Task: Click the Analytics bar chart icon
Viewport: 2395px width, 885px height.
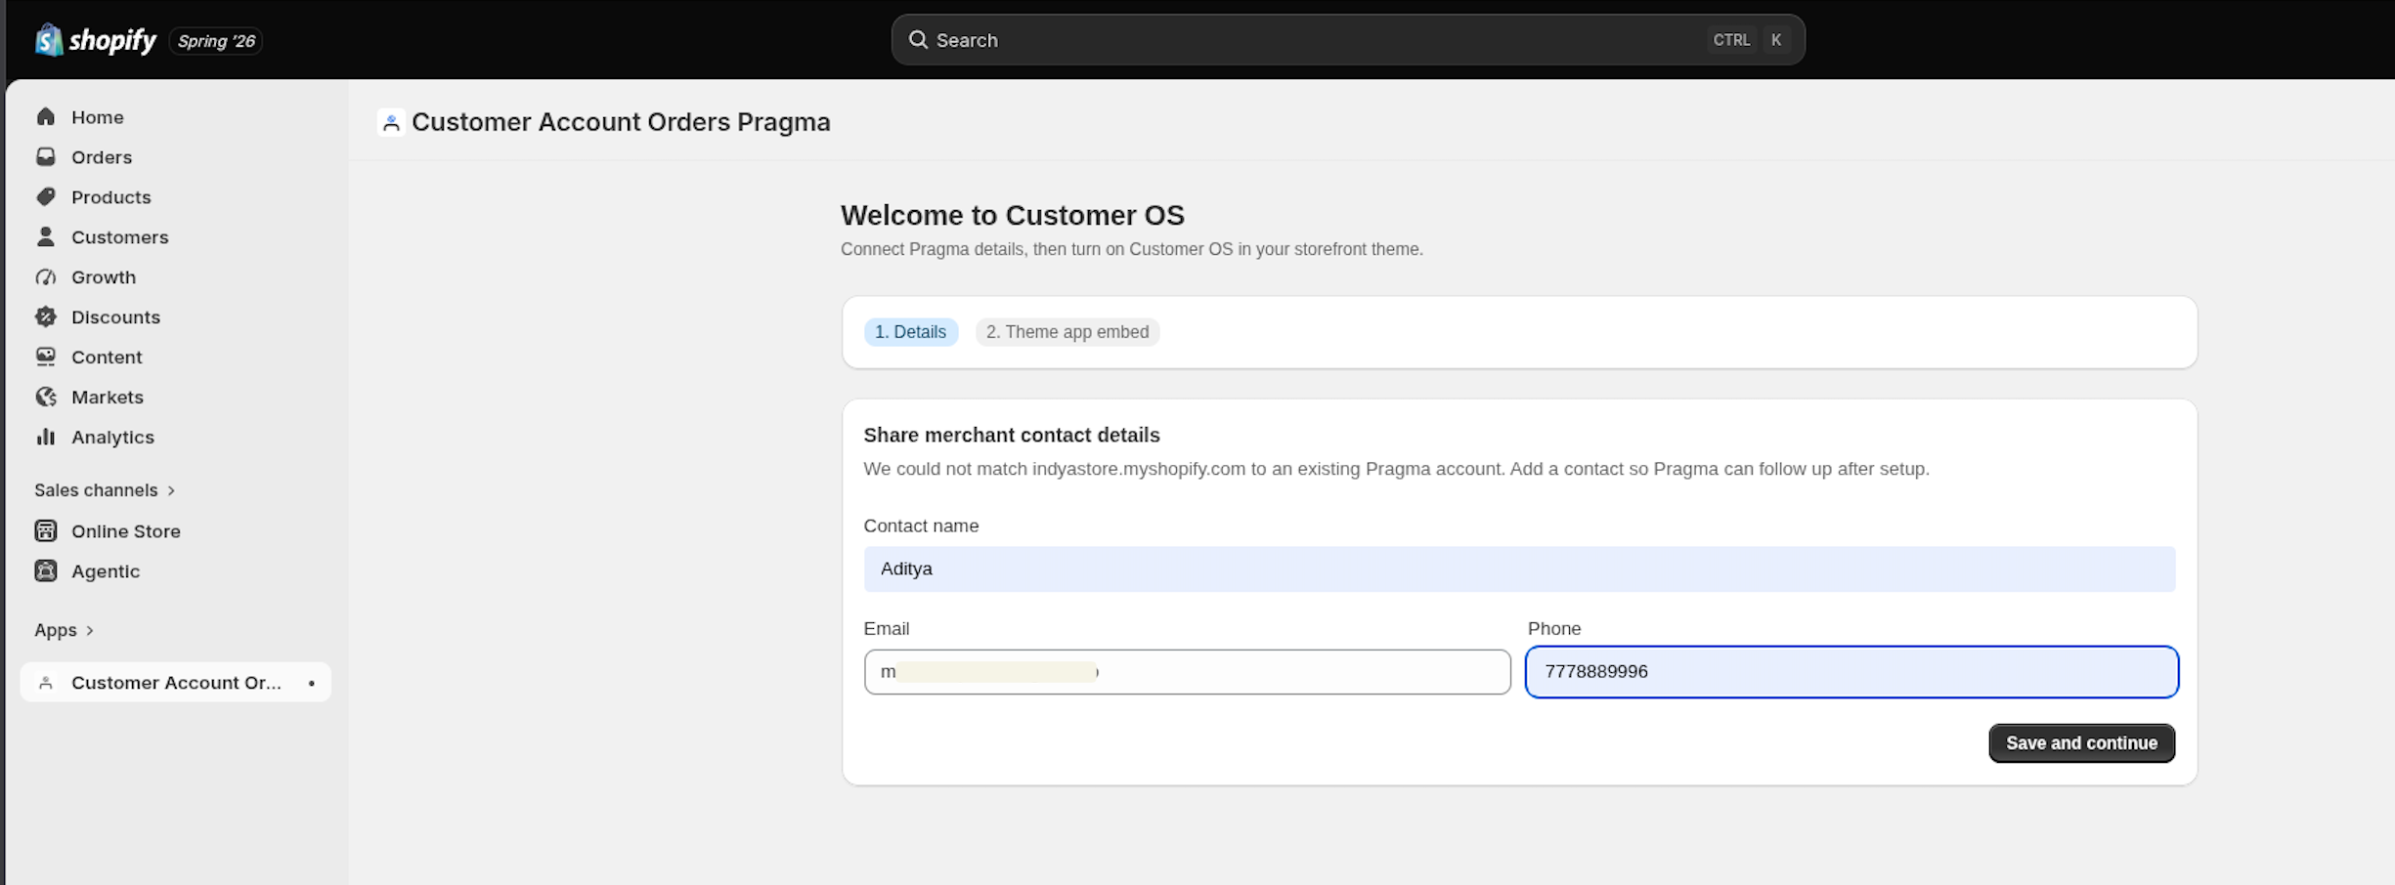Action: pos(46,438)
